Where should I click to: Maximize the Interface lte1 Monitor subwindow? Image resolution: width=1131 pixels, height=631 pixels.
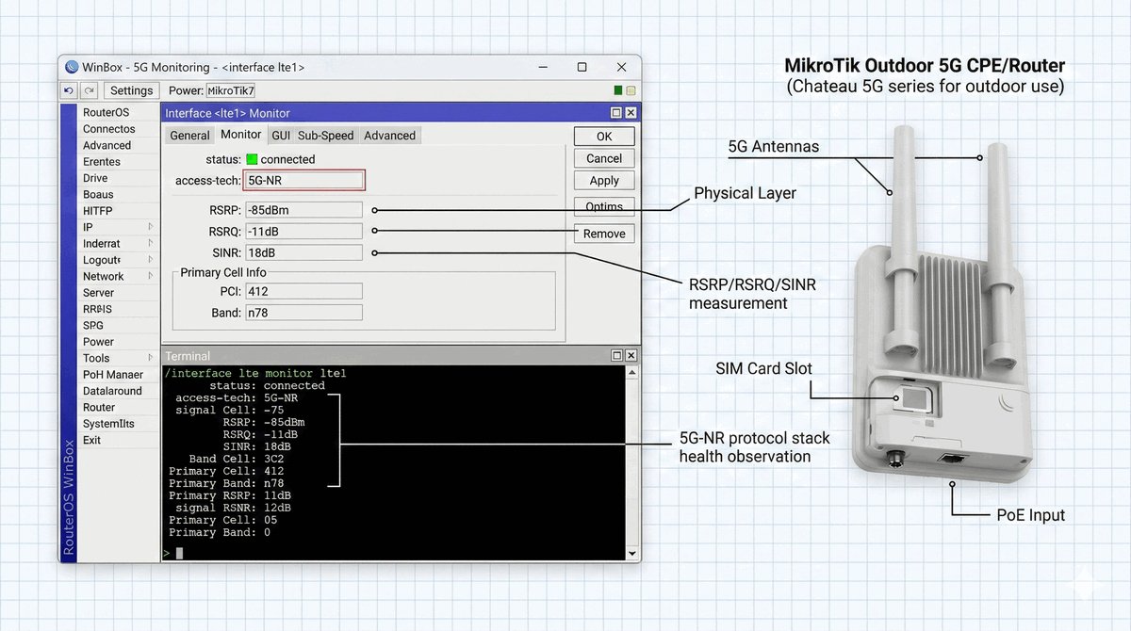pyautogui.click(x=616, y=113)
